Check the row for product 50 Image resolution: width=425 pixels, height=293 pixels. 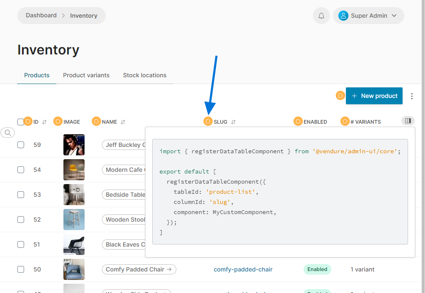pos(21,269)
